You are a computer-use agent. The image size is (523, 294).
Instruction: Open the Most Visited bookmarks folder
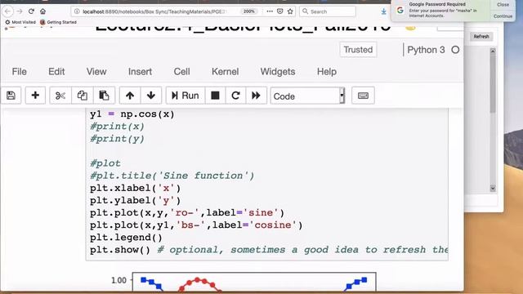tap(20, 22)
